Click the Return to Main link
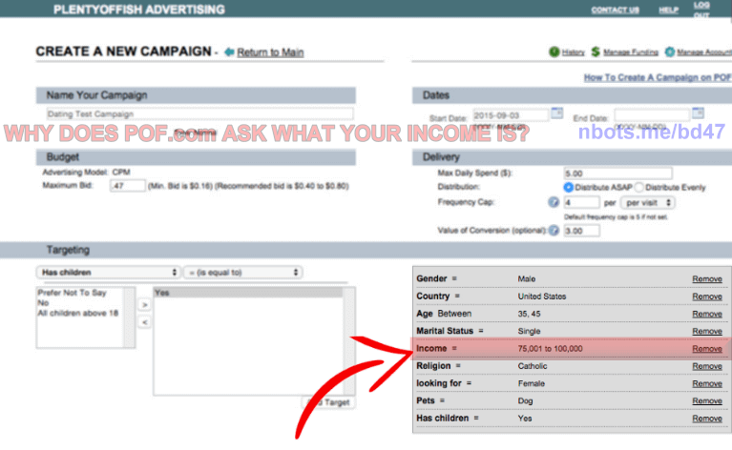This screenshot has width=732, height=450. point(270,52)
